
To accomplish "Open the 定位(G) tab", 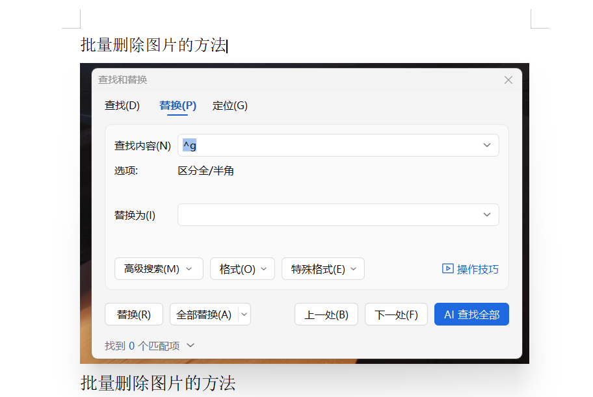I will tap(230, 106).
